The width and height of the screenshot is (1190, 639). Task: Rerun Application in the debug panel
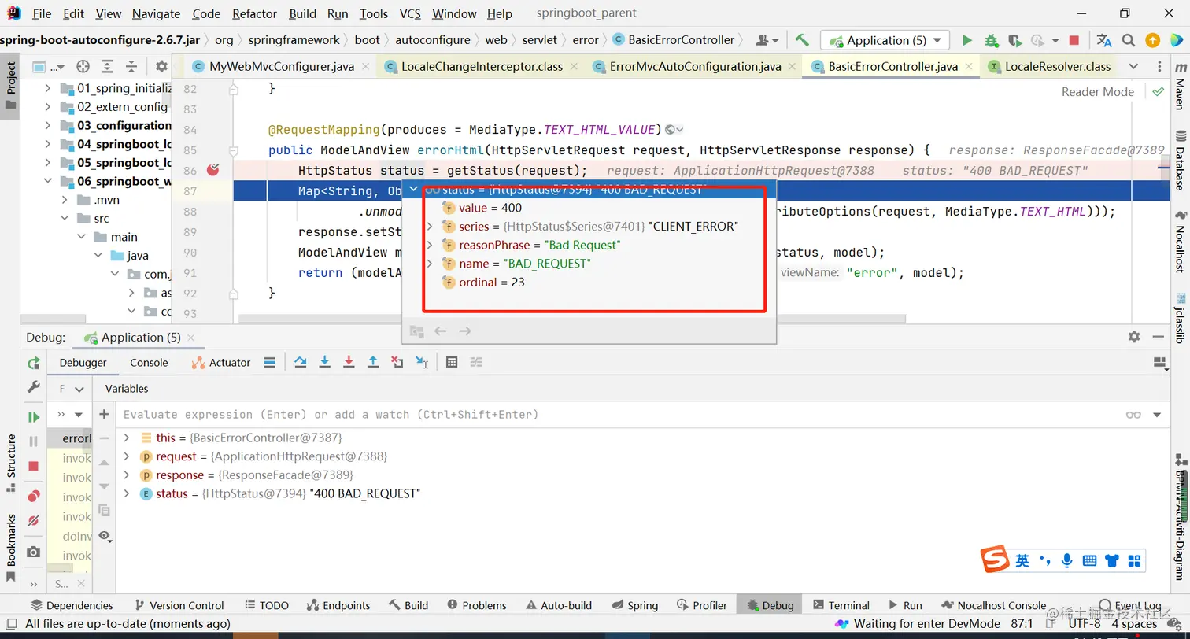tap(33, 363)
